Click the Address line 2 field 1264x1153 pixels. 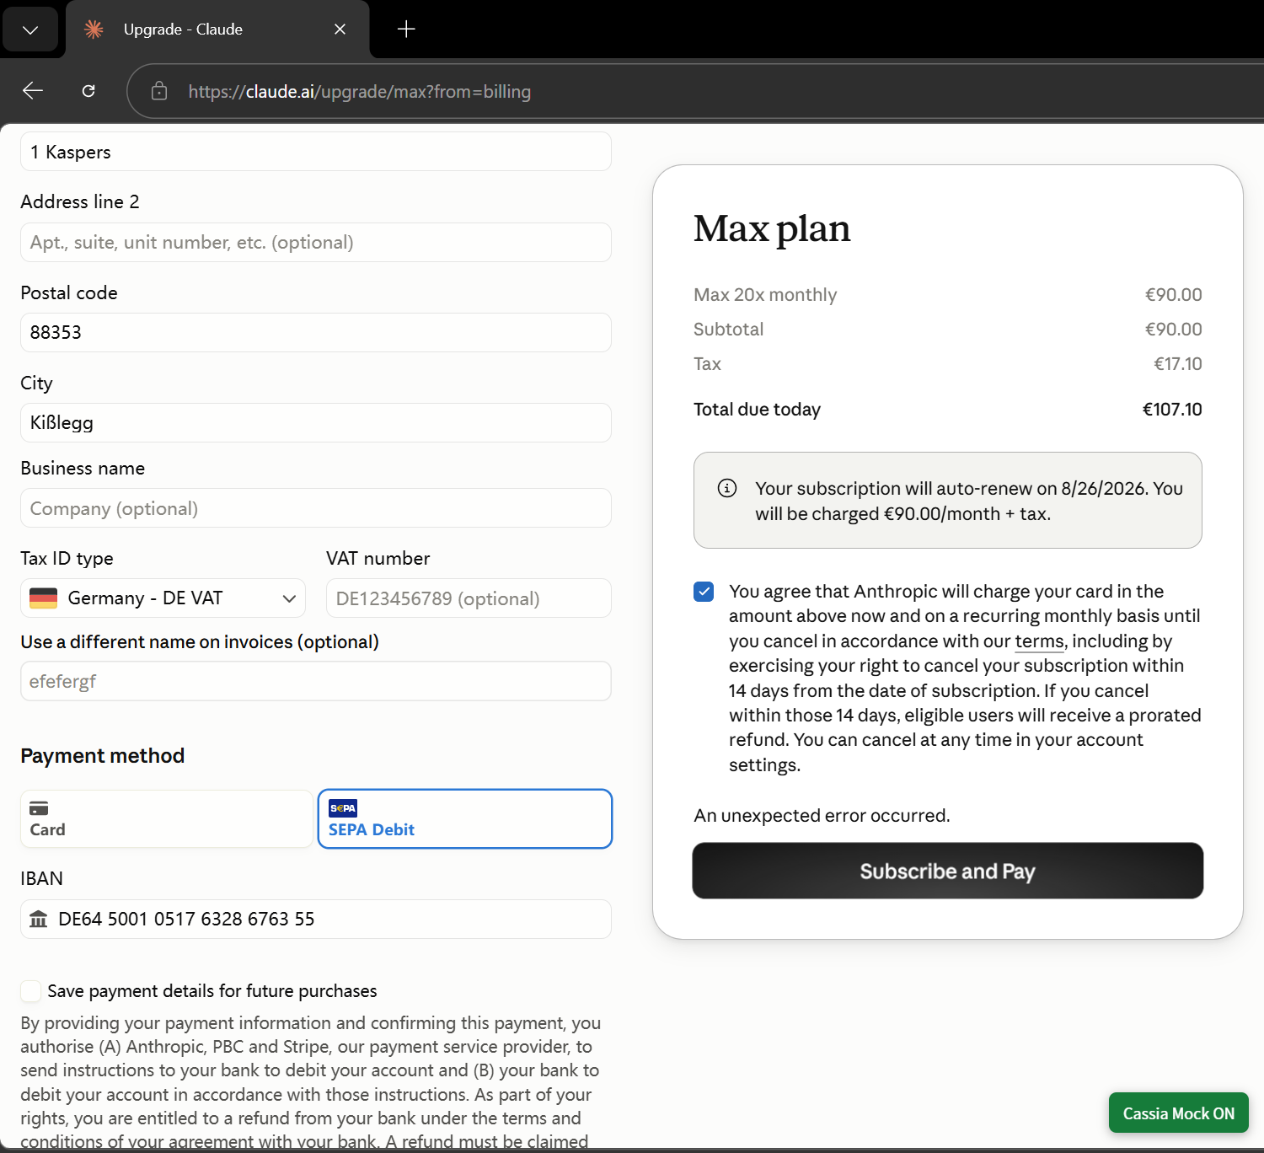[316, 243]
